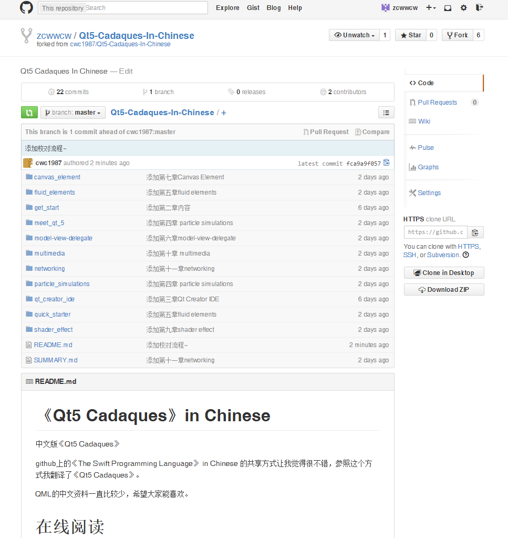
Task: Open Pull Requests in sidebar
Action: pyautogui.click(x=437, y=102)
